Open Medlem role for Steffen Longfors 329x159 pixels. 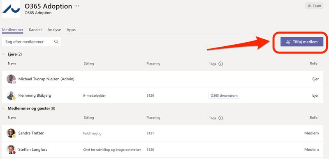[x=312, y=150]
